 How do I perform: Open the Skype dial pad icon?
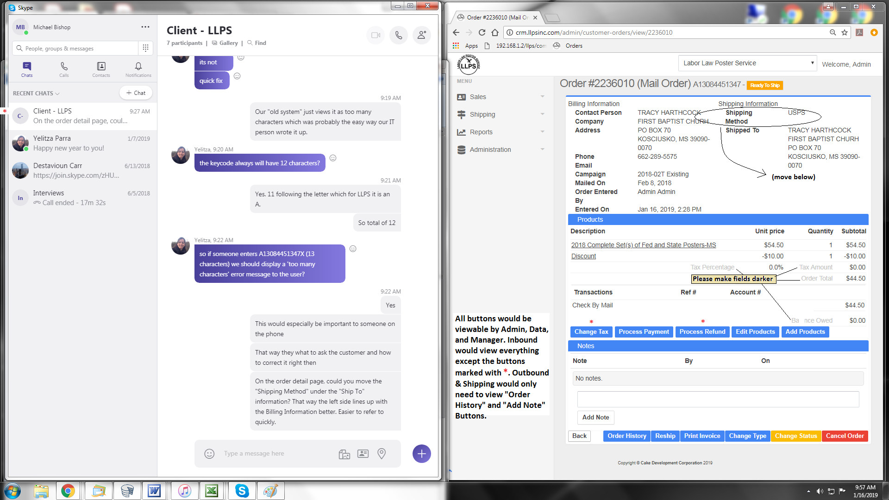click(145, 48)
